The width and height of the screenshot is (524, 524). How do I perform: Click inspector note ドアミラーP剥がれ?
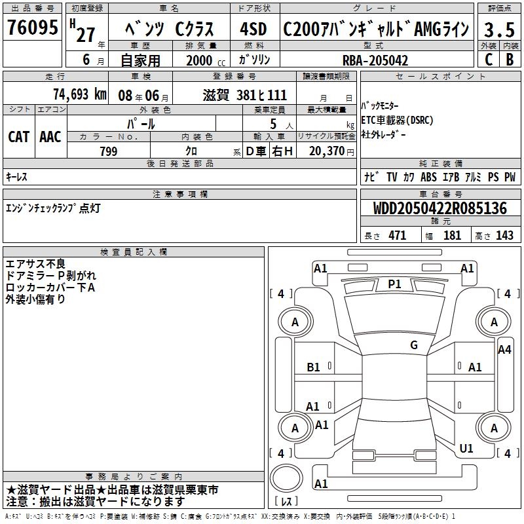pos(51,276)
